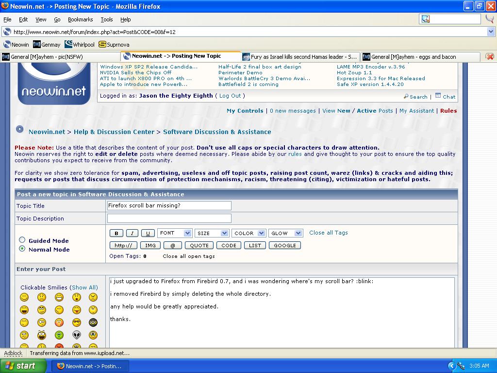Screen dimensions: 497x373
Task: Open chat via the Chat icon
Action: click(x=438, y=96)
